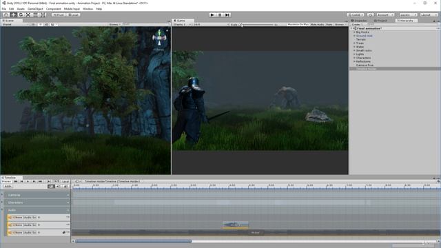Image resolution: width=441 pixels, height=248 pixels.
Task: Open the Shaded draw mode dropdown
Action: [x=14, y=25]
